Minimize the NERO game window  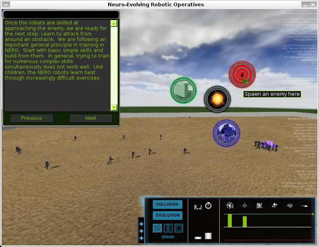305,4
